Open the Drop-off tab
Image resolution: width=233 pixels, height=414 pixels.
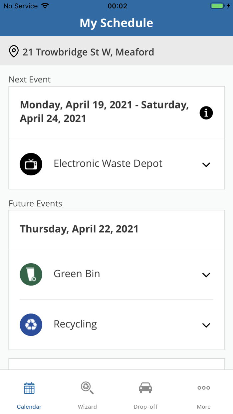[145, 394]
